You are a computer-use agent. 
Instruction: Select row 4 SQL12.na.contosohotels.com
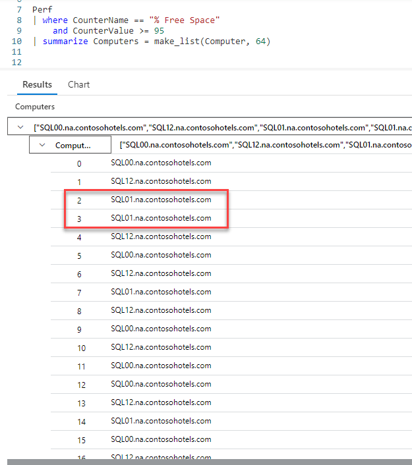pos(161,236)
